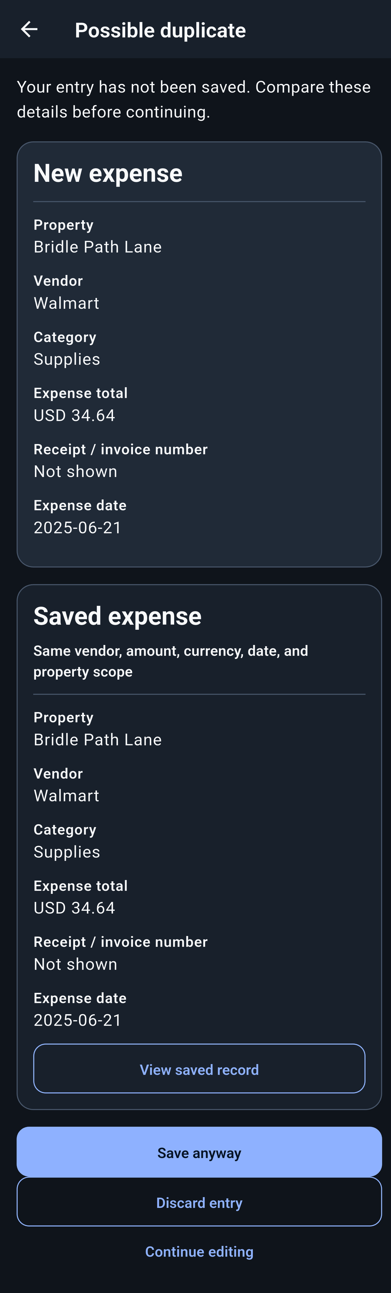Select the Continue editing link
This screenshot has width=391, height=1293.
[199, 1251]
